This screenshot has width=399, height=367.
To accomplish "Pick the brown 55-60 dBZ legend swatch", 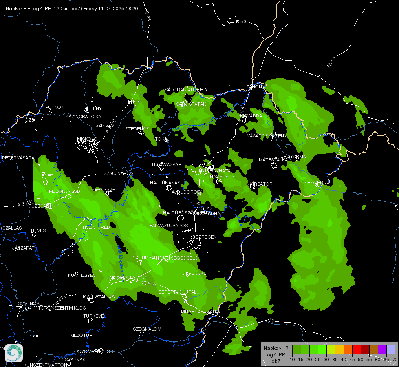I will (x=374, y=349).
